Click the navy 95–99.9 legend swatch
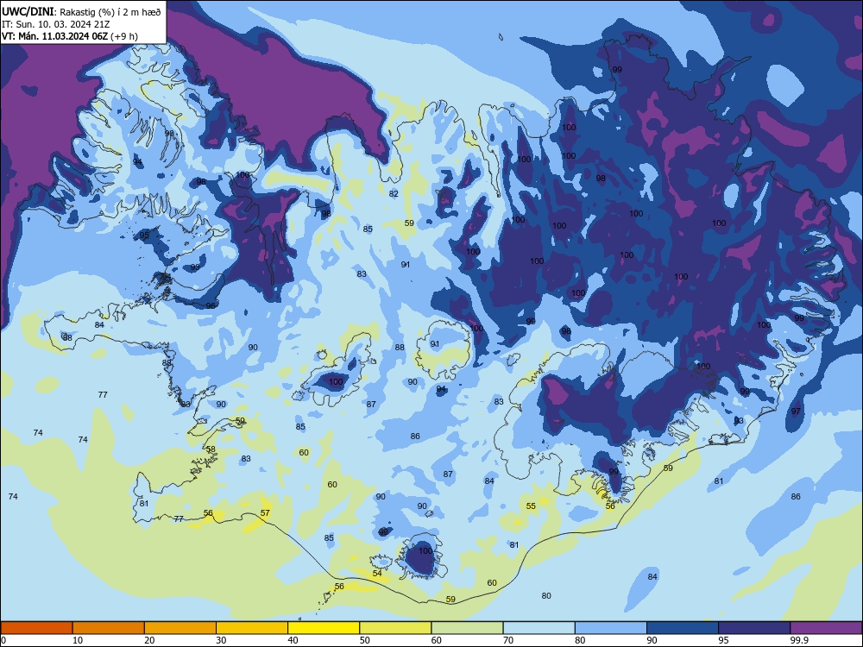Screen dimensions: 863x647 point(754,628)
